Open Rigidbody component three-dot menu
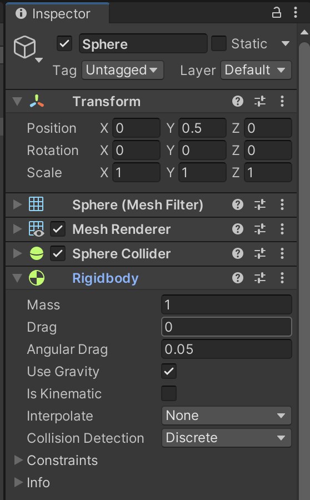 coord(282,278)
